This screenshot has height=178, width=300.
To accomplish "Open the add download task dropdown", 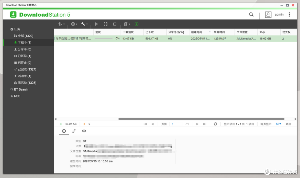I will [74, 24].
